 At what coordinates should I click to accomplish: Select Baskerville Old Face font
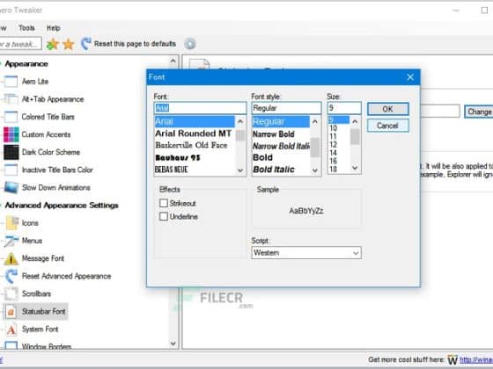coord(191,145)
